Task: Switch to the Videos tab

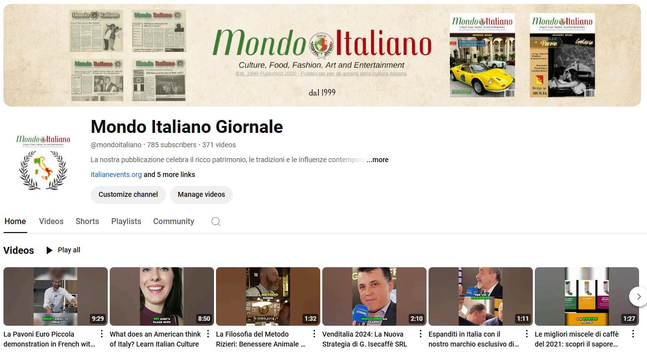Action: pos(51,222)
